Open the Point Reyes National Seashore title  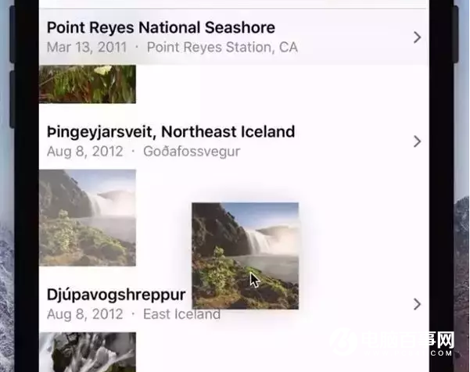160,27
